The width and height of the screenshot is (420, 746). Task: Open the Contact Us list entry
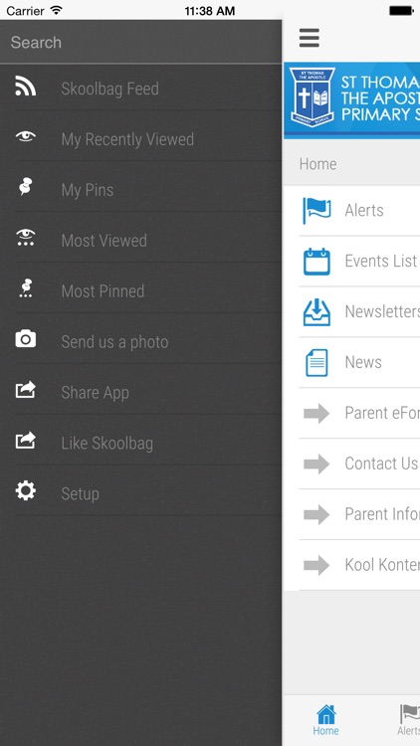(351, 464)
